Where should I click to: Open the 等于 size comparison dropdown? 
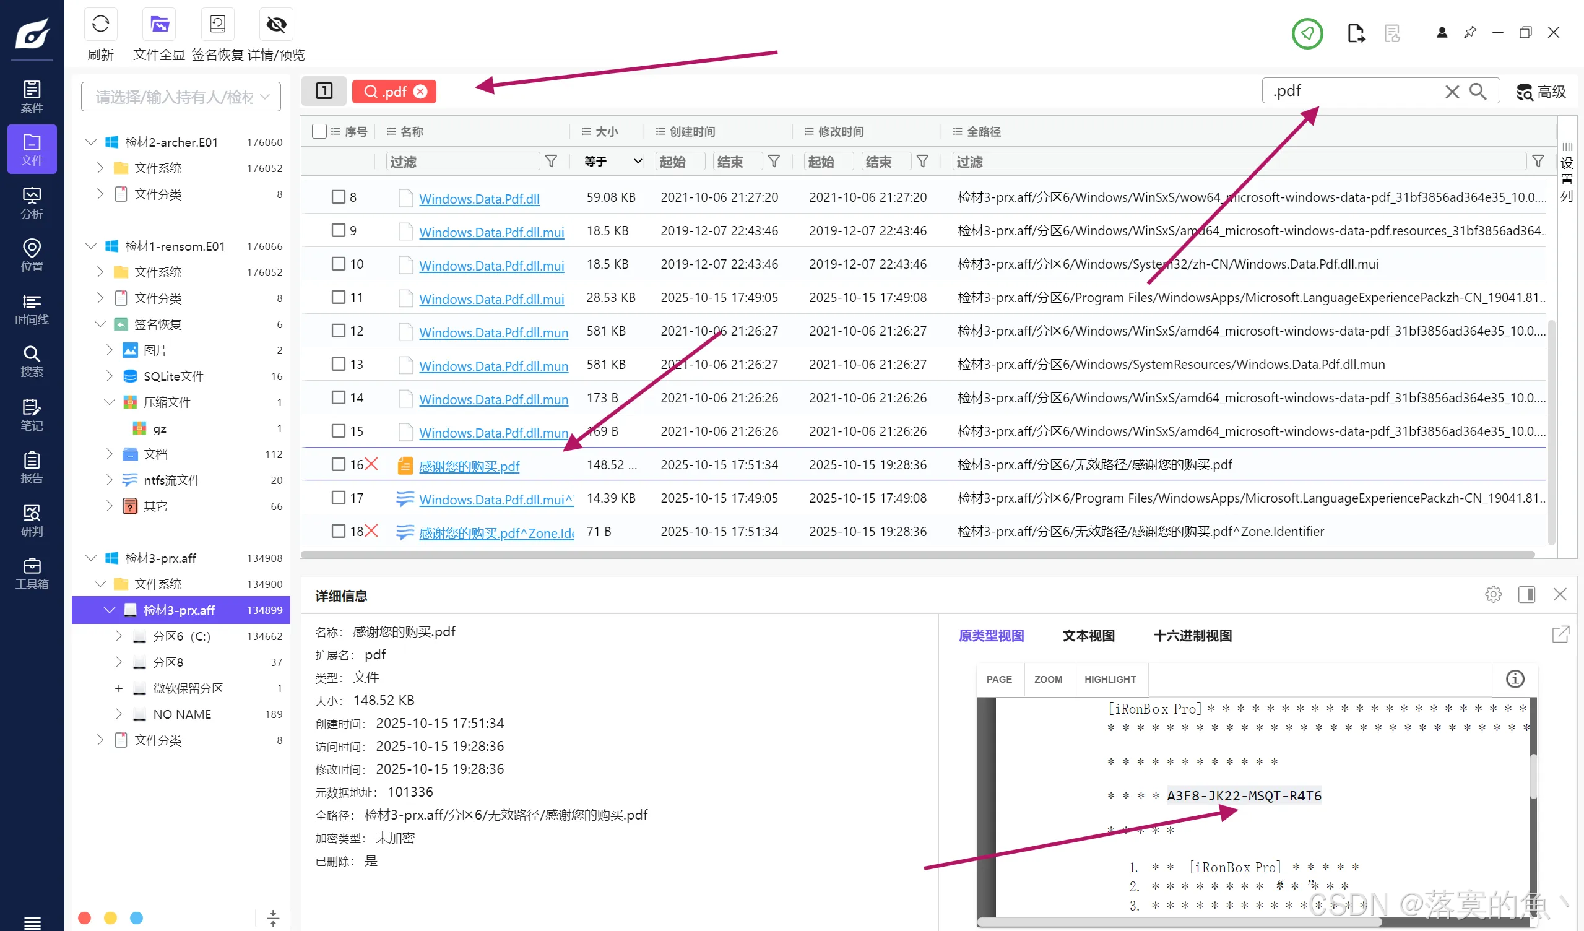coord(612,162)
